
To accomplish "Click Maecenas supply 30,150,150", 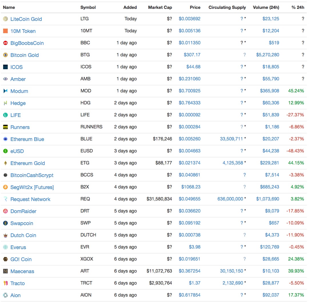I will [231, 271].
